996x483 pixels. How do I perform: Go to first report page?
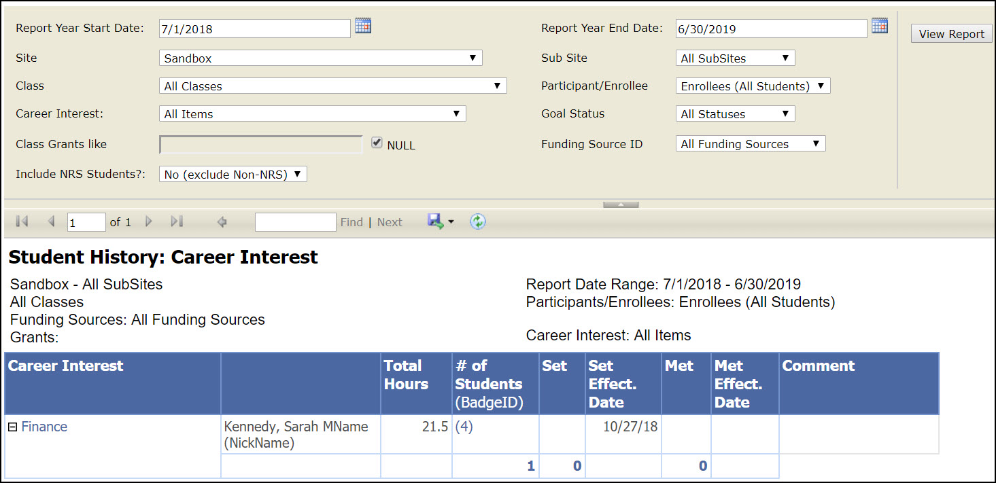point(22,221)
